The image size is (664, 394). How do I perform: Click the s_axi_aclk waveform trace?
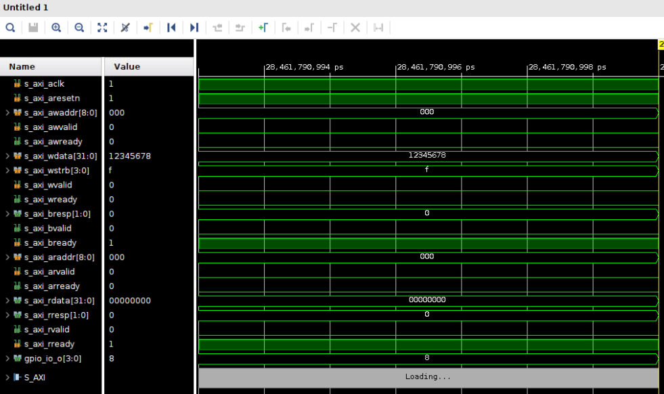428,85
